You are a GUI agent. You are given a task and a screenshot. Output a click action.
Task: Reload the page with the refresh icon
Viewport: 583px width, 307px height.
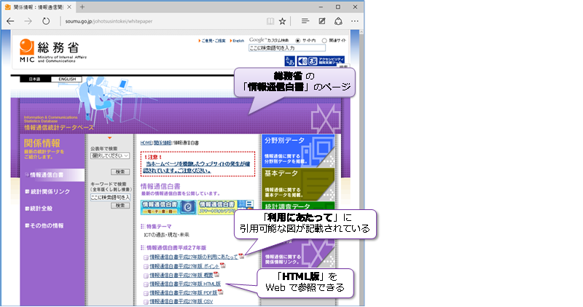[x=46, y=21]
